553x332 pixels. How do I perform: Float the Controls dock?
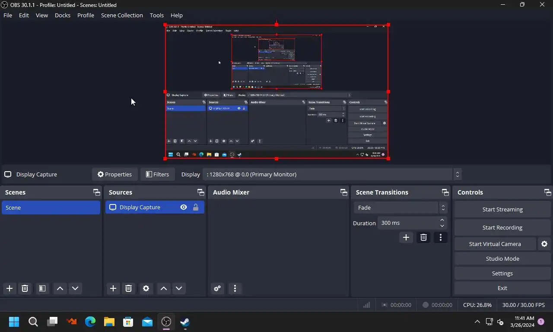click(x=547, y=192)
